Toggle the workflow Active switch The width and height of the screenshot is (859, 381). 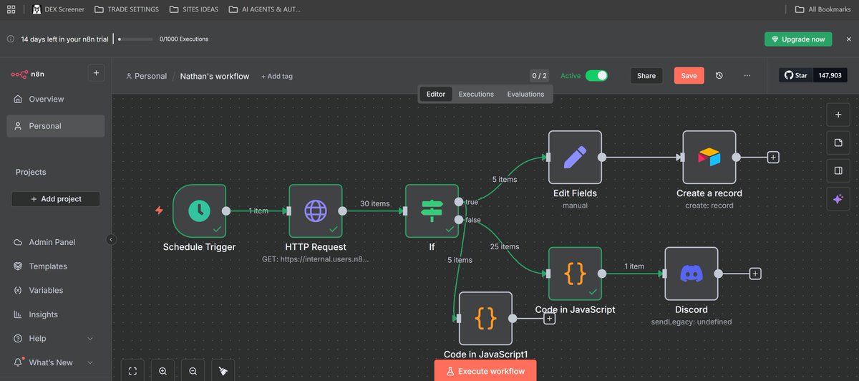[x=596, y=75]
